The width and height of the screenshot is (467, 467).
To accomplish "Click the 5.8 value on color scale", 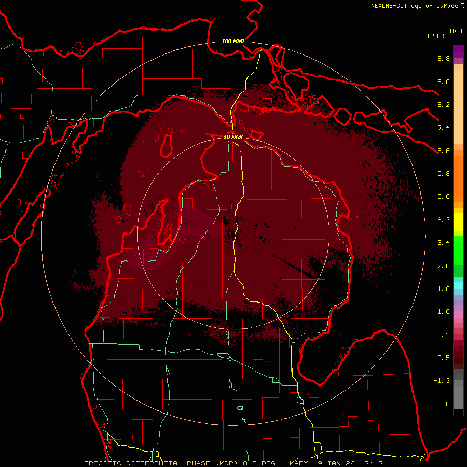I will 444,174.
